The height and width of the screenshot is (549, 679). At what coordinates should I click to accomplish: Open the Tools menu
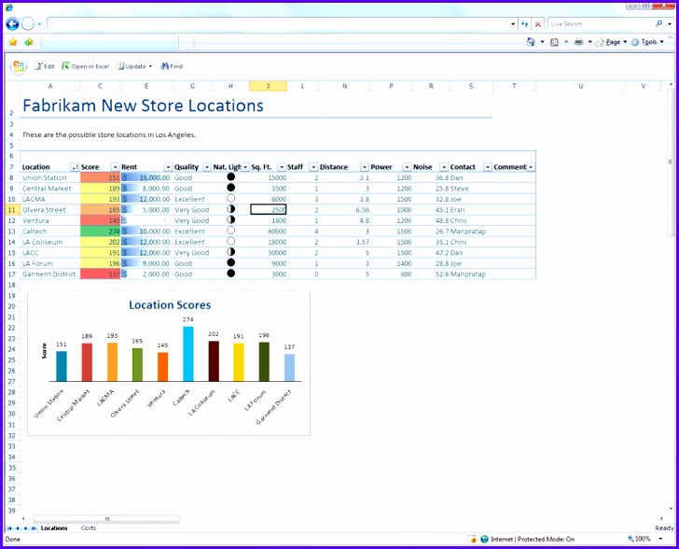click(648, 42)
